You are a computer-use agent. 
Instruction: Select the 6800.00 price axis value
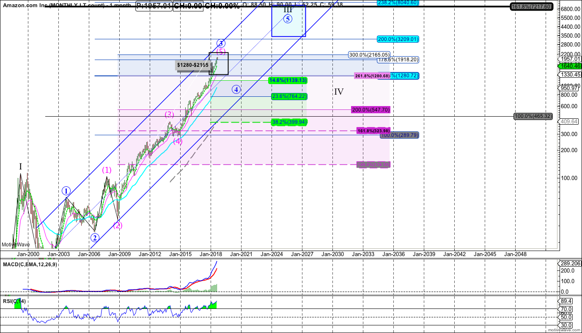(x=569, y=9)
